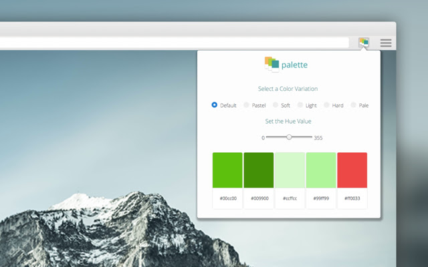Open the browser hamburger menu
This screenshot has width=428, height=267.
386,43
